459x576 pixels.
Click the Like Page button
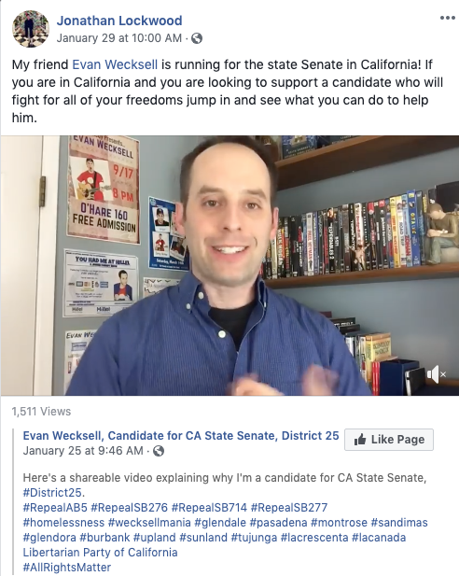click(389, 440)
